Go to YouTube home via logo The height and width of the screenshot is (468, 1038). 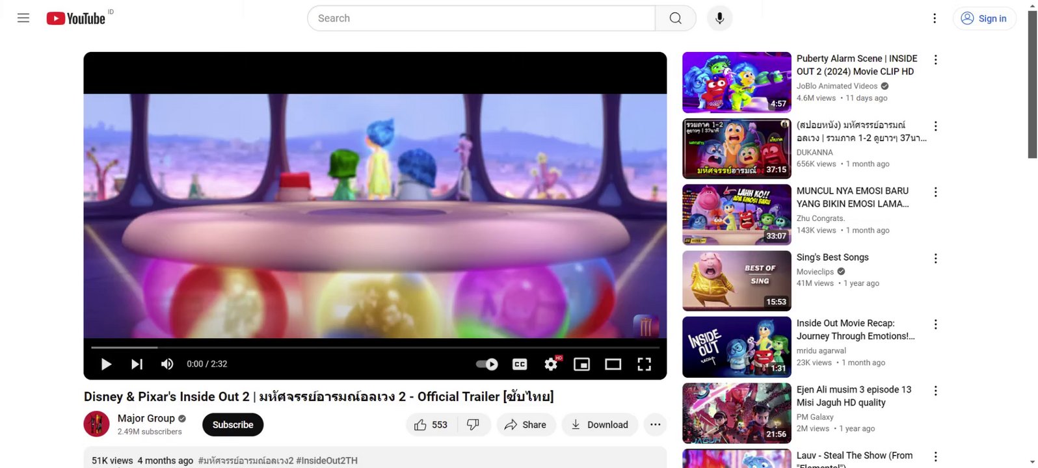tap(76, 18)
